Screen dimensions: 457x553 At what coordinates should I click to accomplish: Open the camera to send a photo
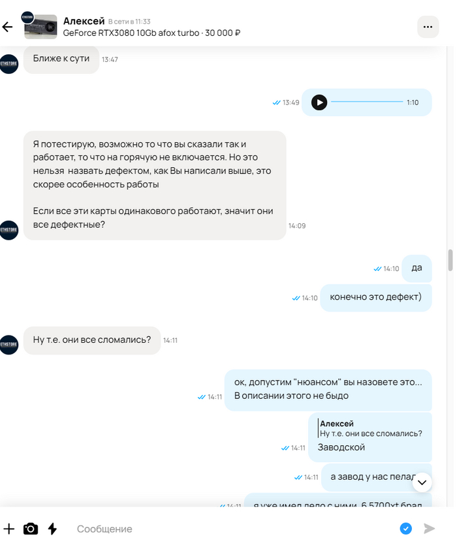31,529
